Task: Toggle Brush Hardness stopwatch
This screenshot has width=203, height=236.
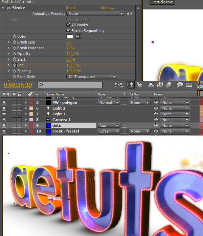Action: pos(14,48)
